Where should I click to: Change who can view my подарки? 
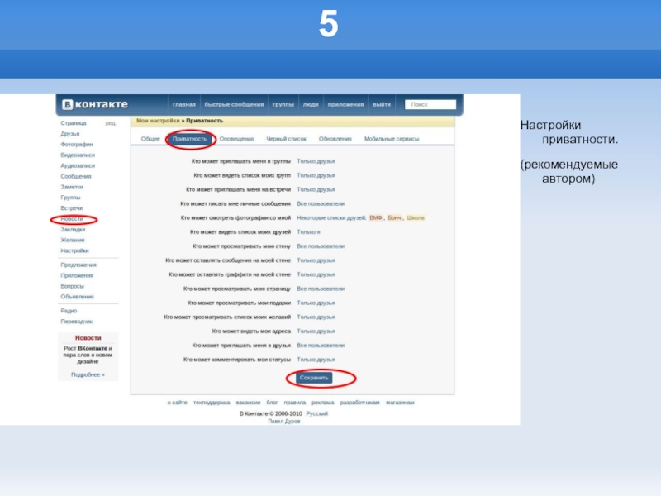coord(316,303)
